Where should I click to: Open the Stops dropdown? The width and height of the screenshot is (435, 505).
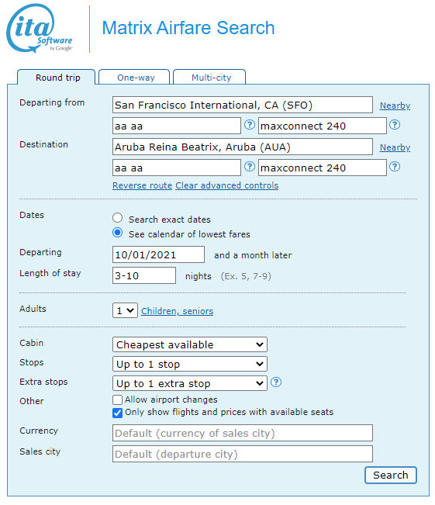coord(190,364)
